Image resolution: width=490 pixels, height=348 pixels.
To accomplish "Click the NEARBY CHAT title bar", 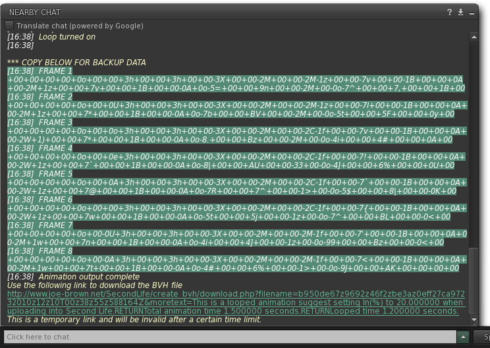I will click(x=198, y=12).
